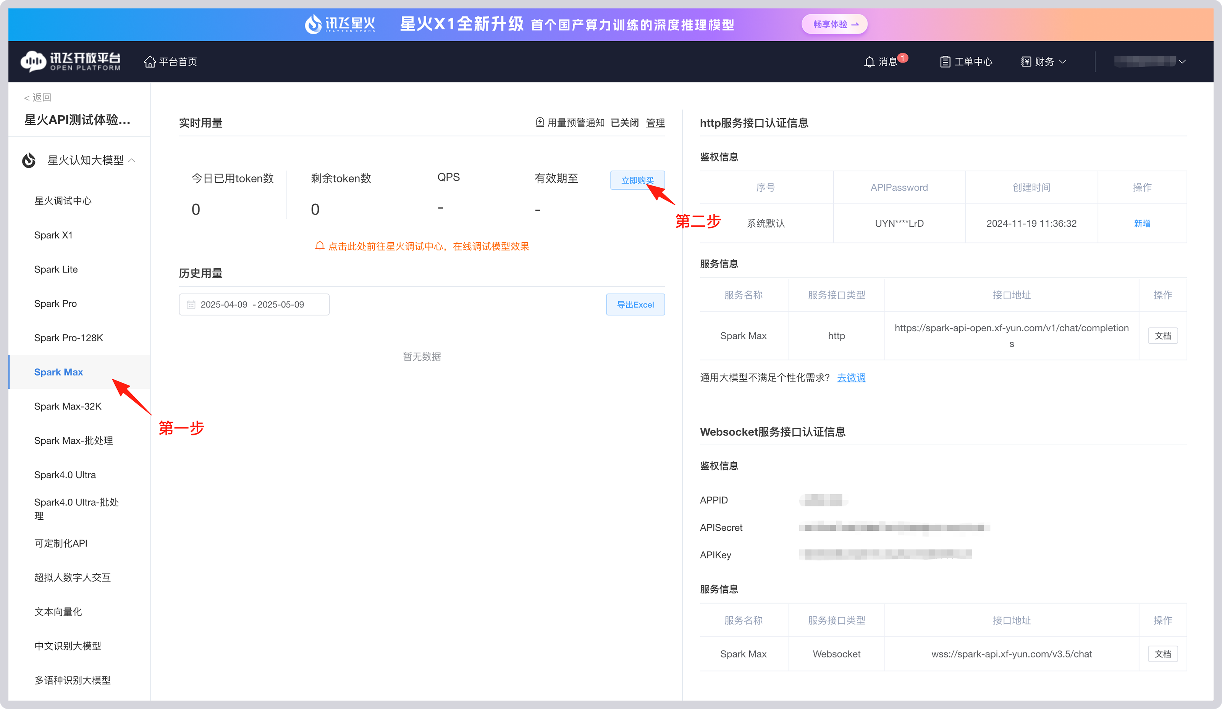Open the 去微调 fine-tuning link

(851, 377)
